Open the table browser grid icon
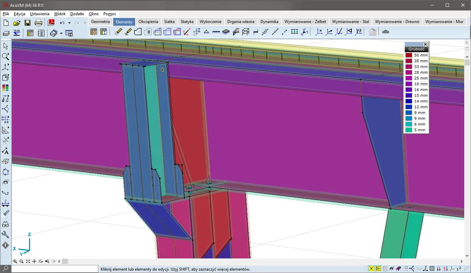The image size is (471, 273). [x=30, y=33]
